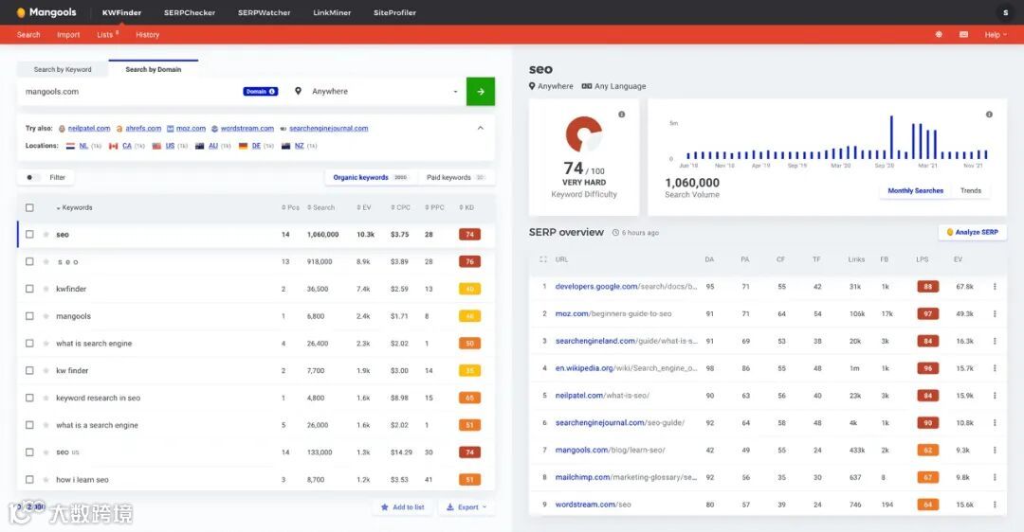1024x532 pixels.
Task: Check the seo keyword checkbox
Action: tap(29, 234)
